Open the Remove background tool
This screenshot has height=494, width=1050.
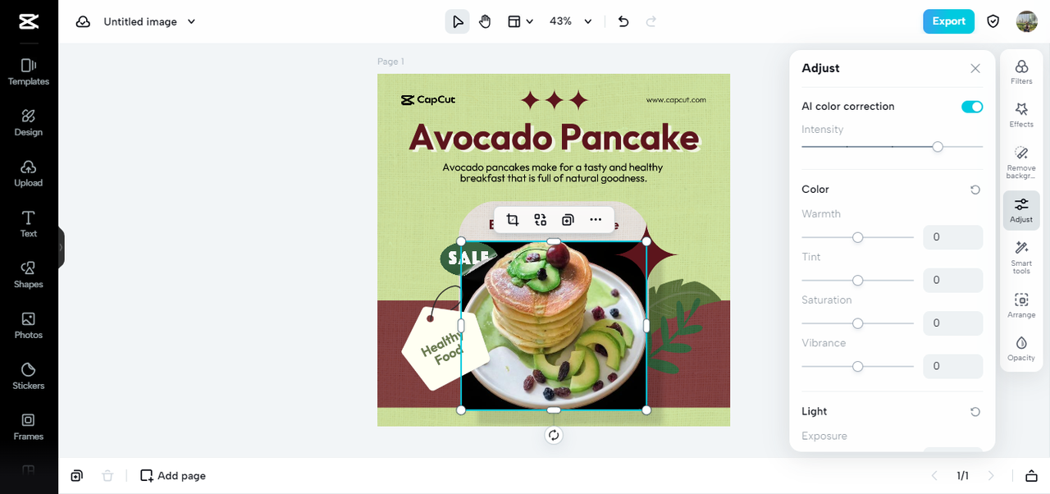pos(1021,162)
